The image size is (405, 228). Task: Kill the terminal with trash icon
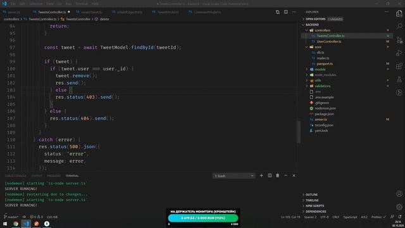click(x=277, y=175)
